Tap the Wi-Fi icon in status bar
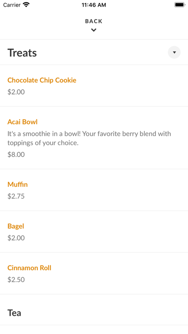 click(26, 5)
